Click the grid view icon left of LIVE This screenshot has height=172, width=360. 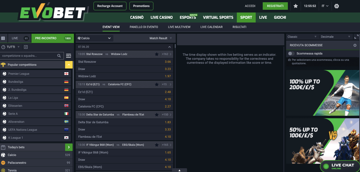coord(3,38)
